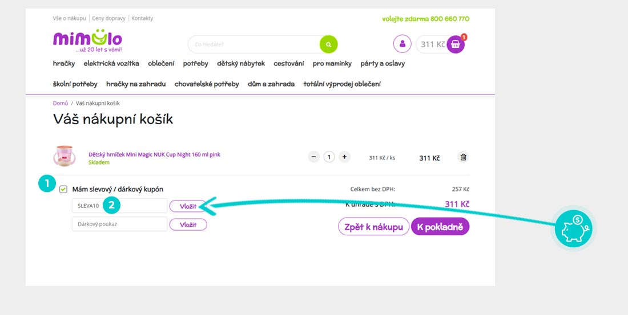
Task: Remove item with trash bin icon
Action: click(x=463, y=157)
